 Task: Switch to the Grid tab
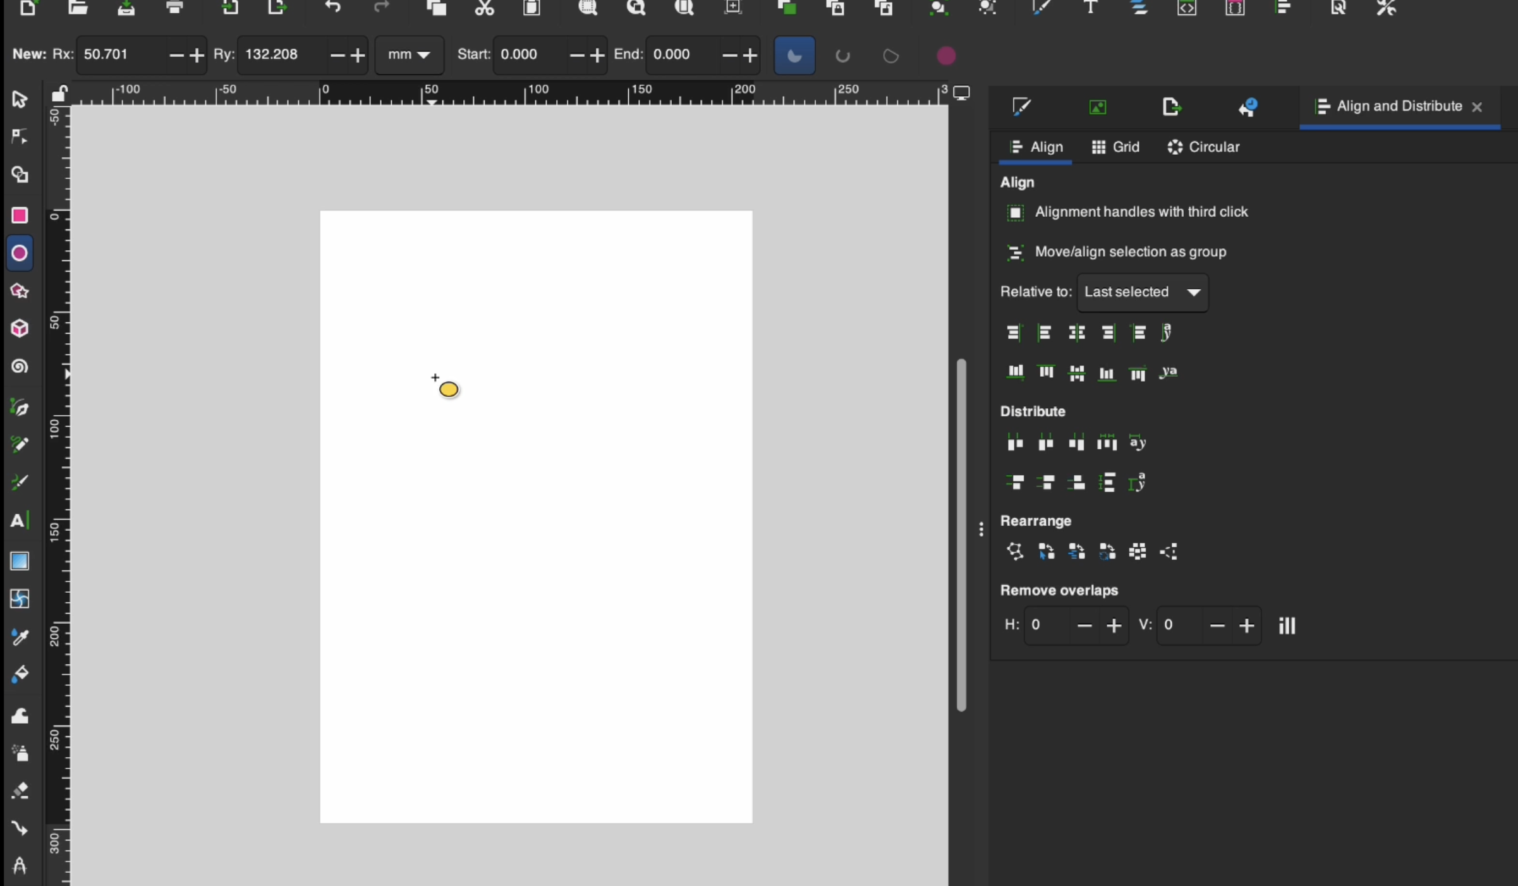1115,147
